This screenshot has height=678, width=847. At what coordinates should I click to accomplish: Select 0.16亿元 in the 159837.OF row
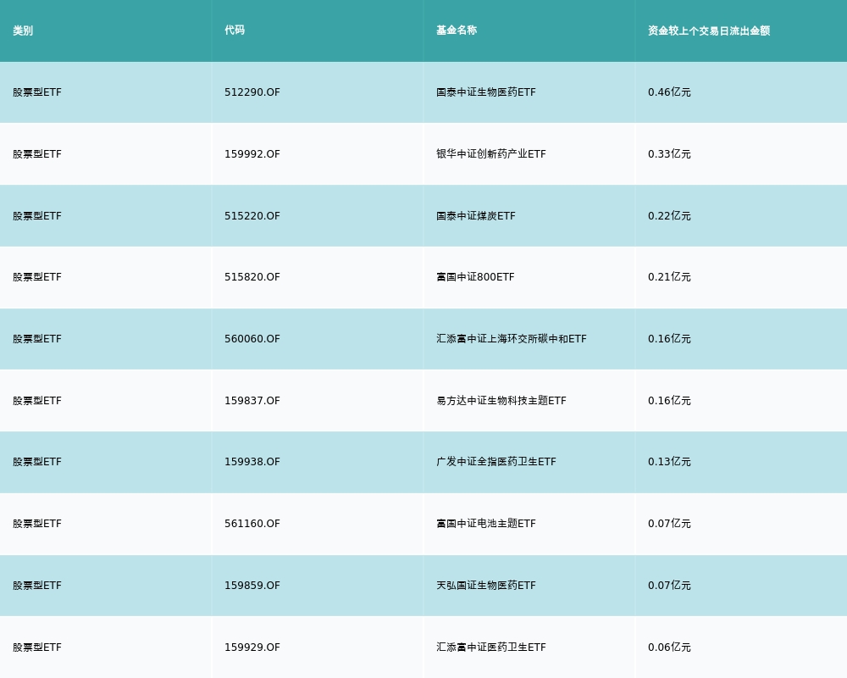669,401
